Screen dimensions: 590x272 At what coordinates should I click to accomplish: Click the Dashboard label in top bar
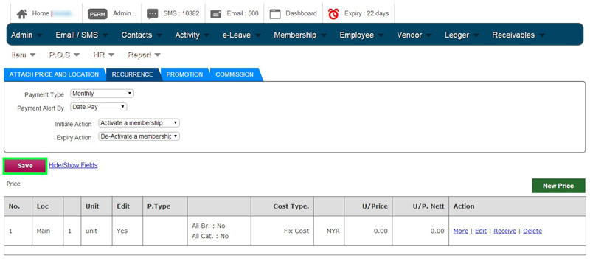click(x=301, y=13)
